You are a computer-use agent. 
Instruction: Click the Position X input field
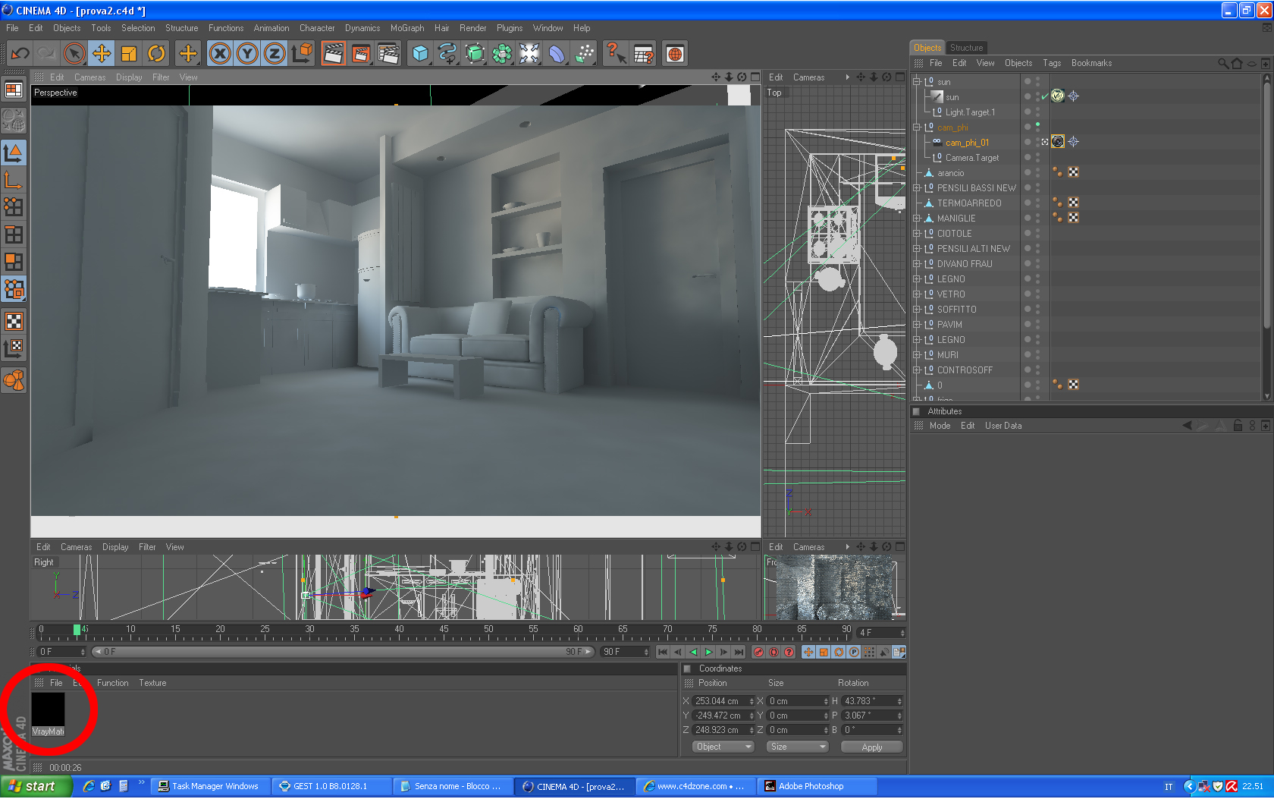719,701
